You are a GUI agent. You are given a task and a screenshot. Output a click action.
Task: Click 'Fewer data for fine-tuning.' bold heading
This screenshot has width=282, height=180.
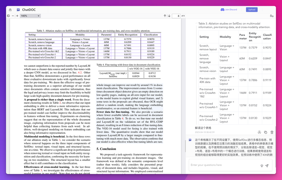click(x=113, y=112)
